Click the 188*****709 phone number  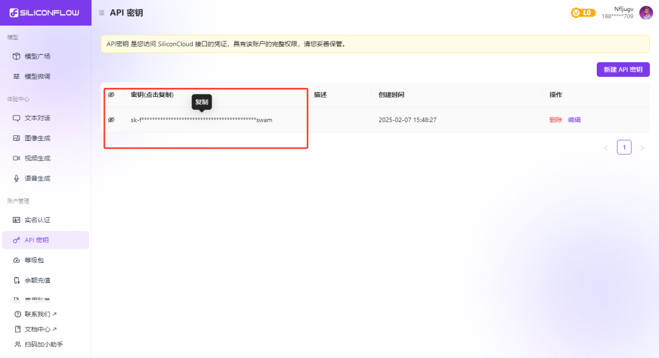pyautogui.click(x=618, y=16)
